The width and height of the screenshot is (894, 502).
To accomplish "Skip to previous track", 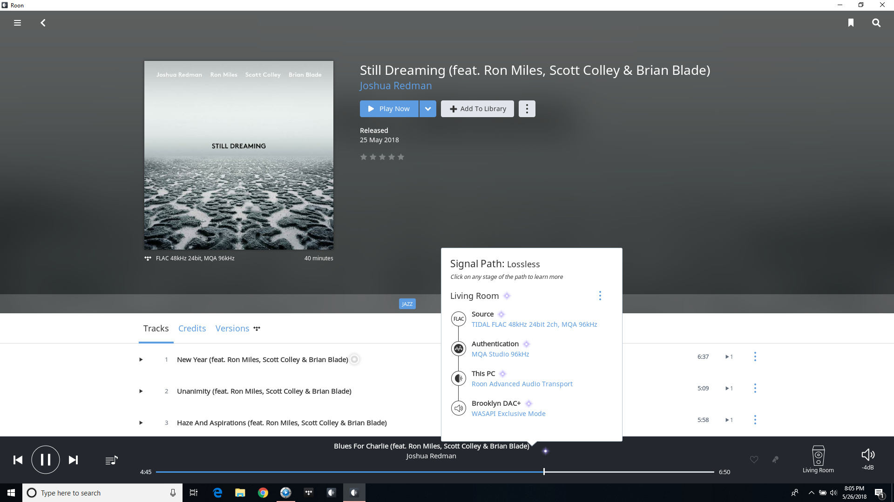I will click(18, 460).
